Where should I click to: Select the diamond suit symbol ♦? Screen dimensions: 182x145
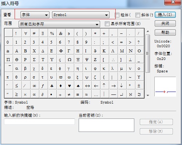click(60, 86)
